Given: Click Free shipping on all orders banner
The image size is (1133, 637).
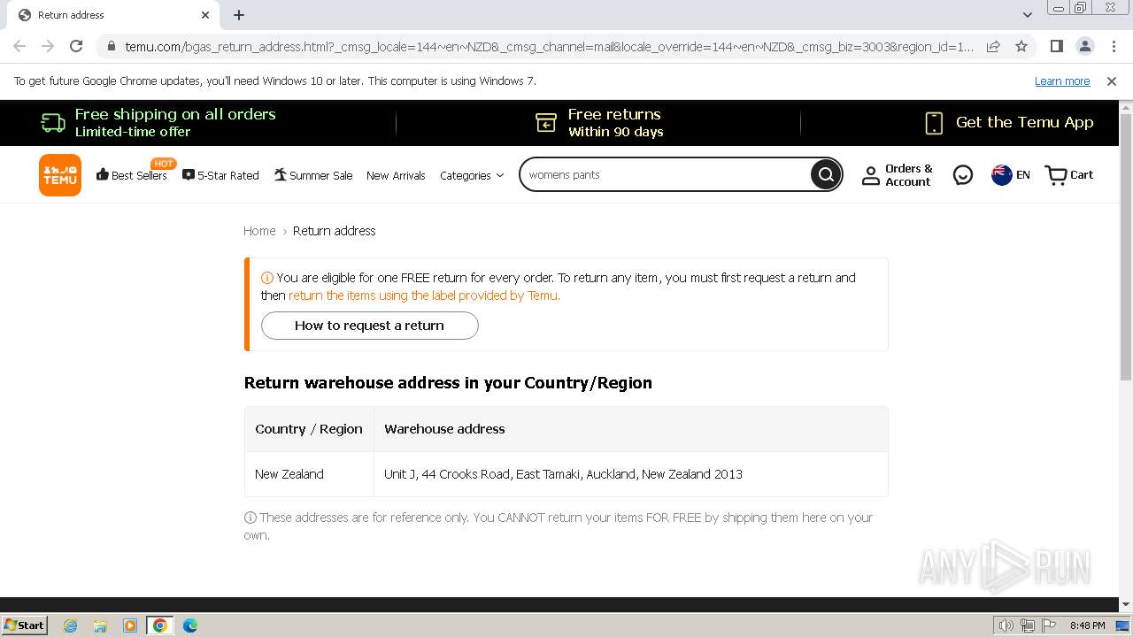Looking at the screenshot, I should [159, 122].
